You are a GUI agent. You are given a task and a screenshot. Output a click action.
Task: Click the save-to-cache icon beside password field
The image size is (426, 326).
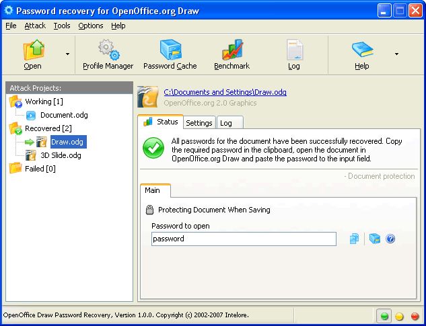[375, 239]
